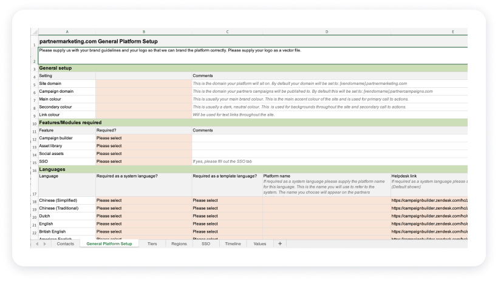Click the next sheet navigation arrow
498x281 pixels.
coord(44,243)
